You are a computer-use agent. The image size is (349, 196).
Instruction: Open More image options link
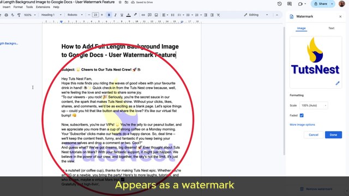302,125
